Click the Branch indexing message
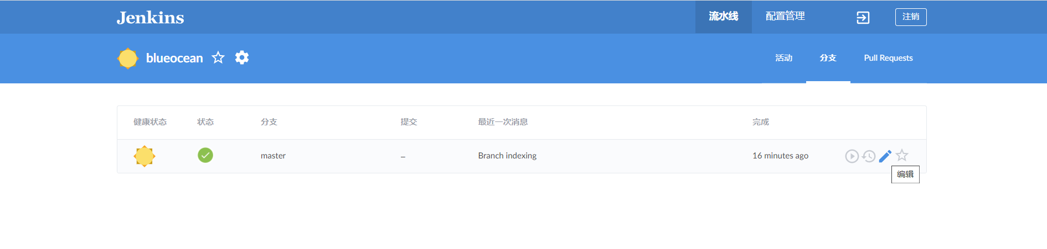Screen dimensions: 1047x249 tap(507, 156)
